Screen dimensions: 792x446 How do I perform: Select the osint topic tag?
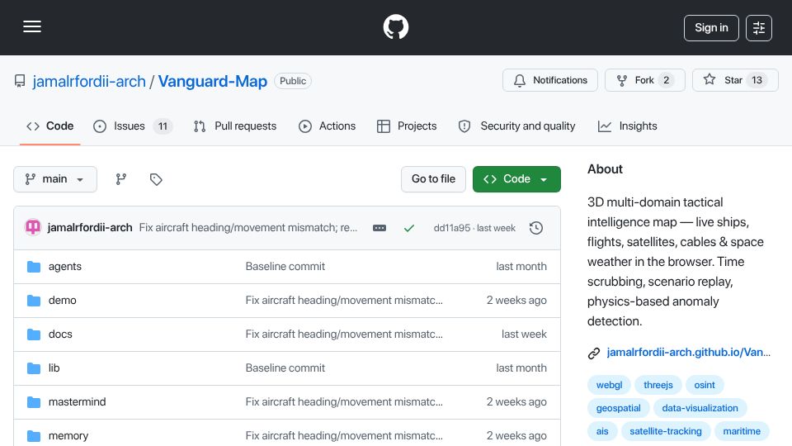point(704,385)
